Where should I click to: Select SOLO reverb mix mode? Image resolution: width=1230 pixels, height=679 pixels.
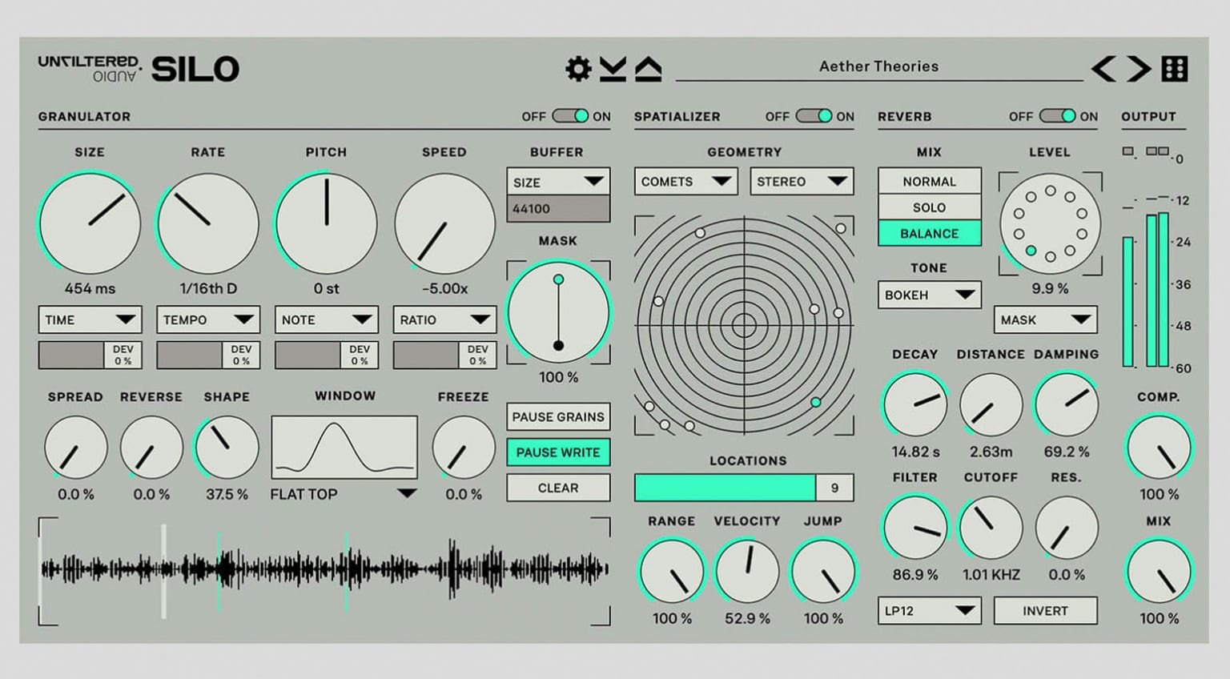(x=929, y=207)
